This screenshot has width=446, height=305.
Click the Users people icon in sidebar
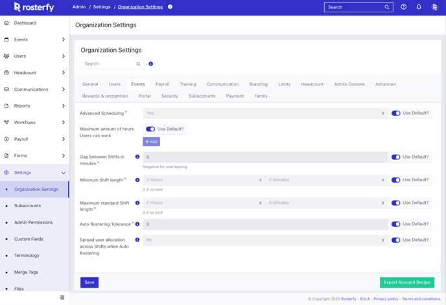click(6, 56)
